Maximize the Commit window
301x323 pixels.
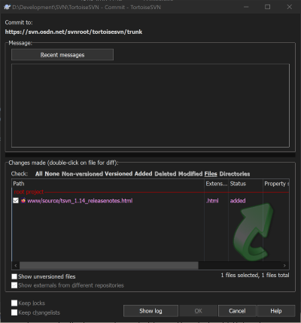268,7
